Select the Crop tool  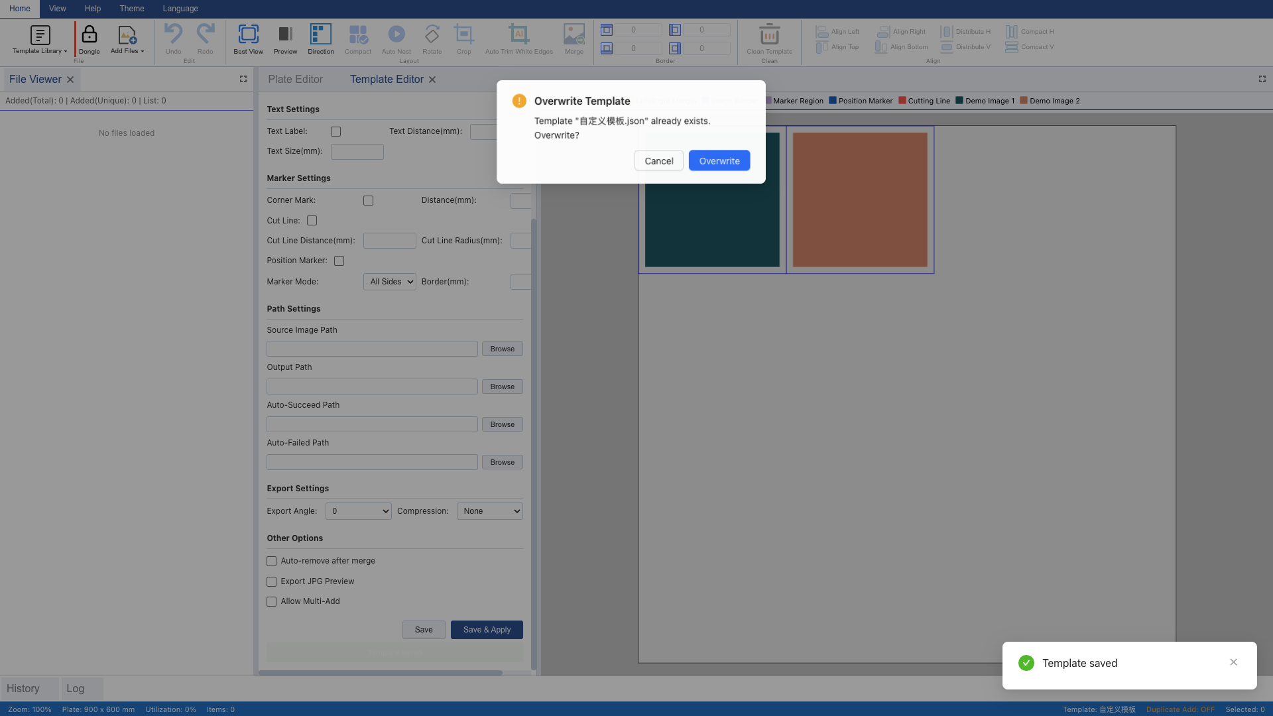tap(464, 40)
